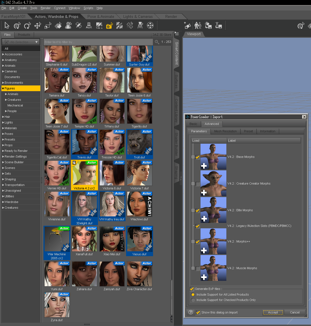
Task: Select the M-shaped morph tool
Action: click(x=140, y=26)
